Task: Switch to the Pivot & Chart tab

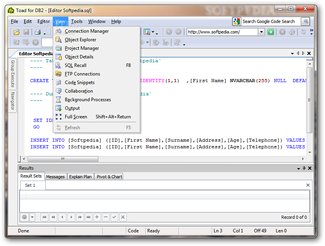Action: pos(109,177)
